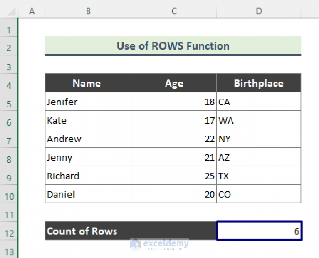Image resolution: width=319 pixels, height=258 pixels.
Task: Select column D header
Action: [x=259, y=11]
